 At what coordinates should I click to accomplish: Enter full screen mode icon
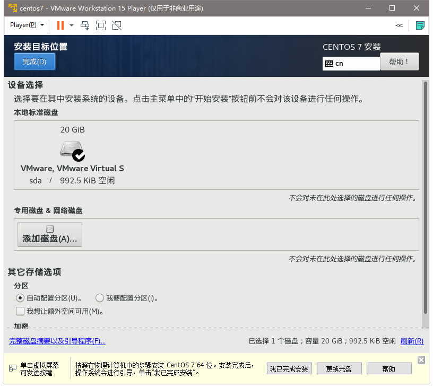click(x=101, y=25)
